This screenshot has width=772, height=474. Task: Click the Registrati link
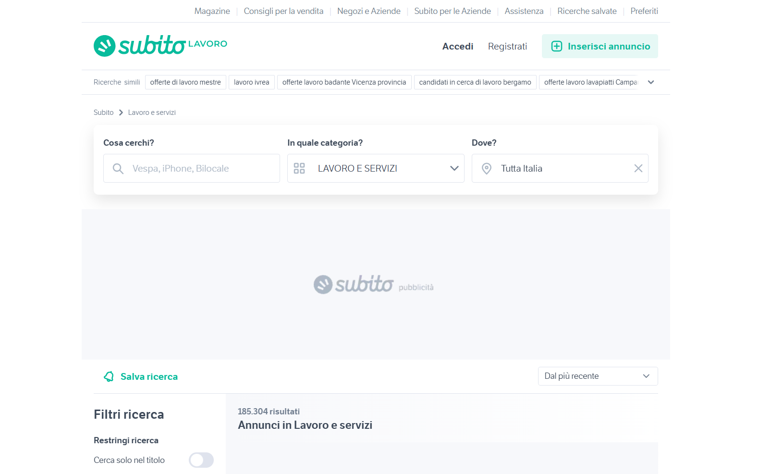(507, 46)
